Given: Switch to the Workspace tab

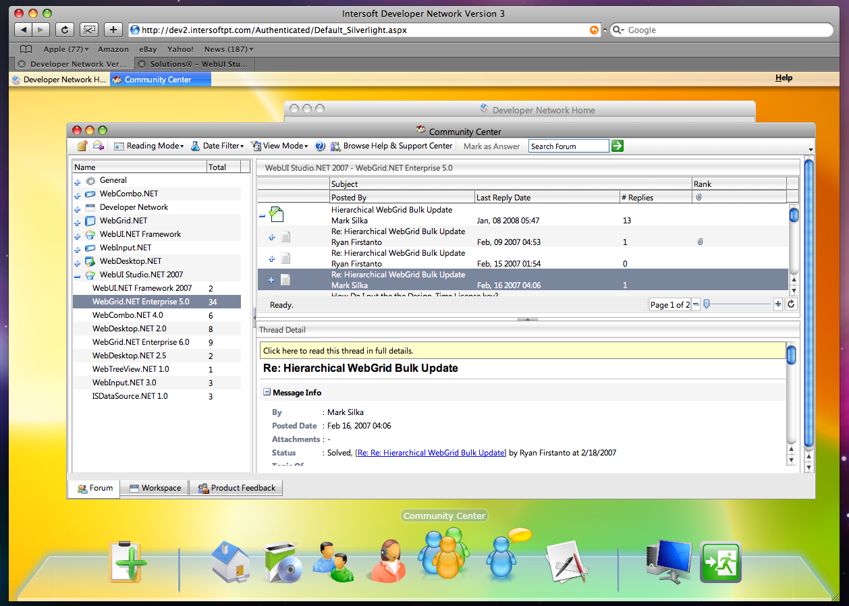Looking at the screenshot, I should coord(155,488).
